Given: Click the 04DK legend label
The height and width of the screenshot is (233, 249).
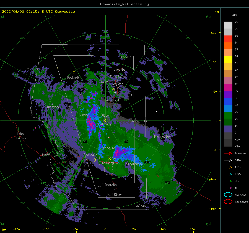Looking at the screenshot, I should pyautogui.click(x=238, y=160).
